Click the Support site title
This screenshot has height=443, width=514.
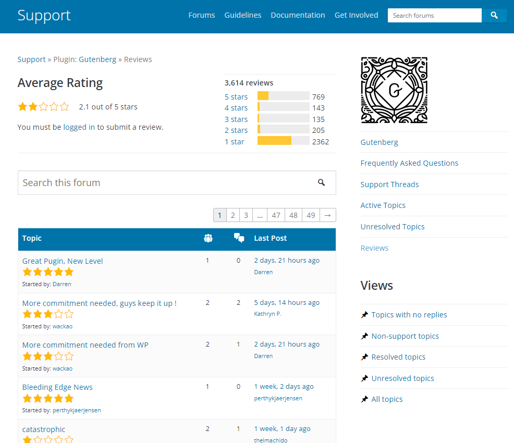(44, 16)
